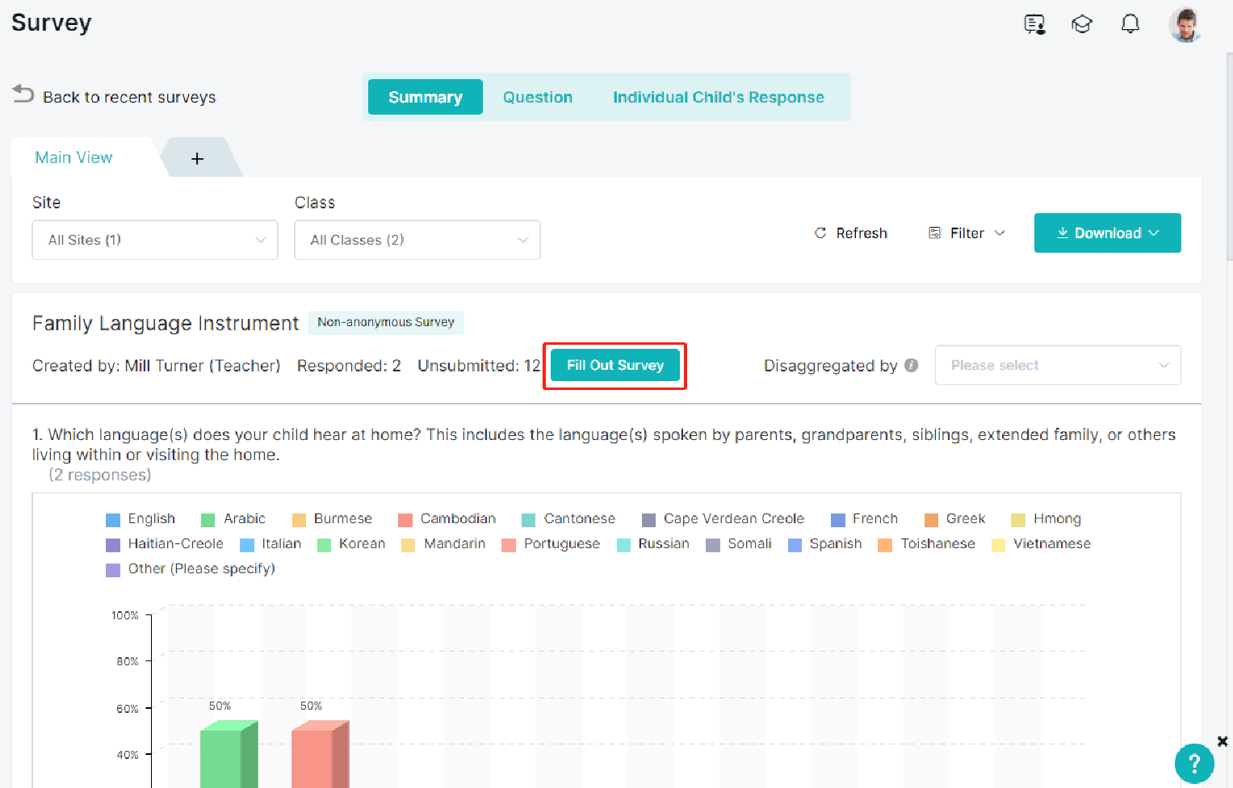1233x788 pixels.
Task: Click the page vertical scrollbar
Action: (1229, 157)
